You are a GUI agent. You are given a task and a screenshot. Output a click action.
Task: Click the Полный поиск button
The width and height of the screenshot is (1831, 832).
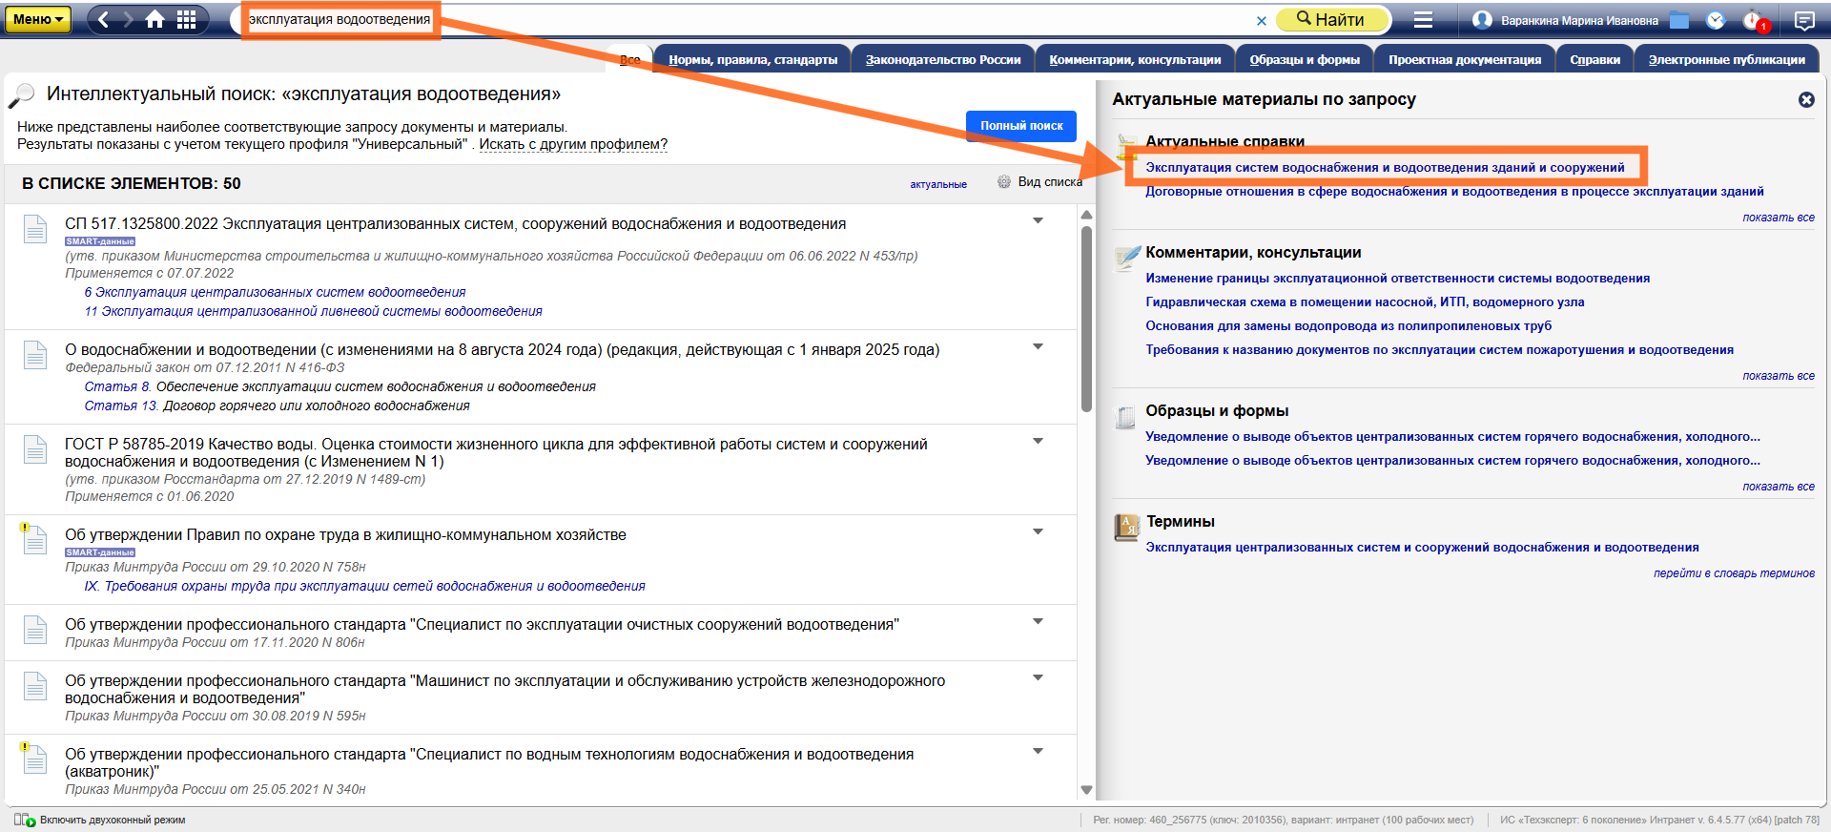tap(1021, 126)
